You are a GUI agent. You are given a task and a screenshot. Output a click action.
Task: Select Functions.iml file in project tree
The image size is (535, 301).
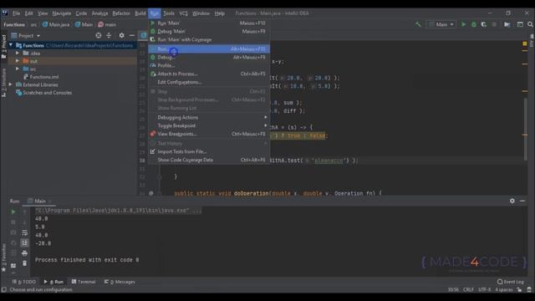click(41, 77)
